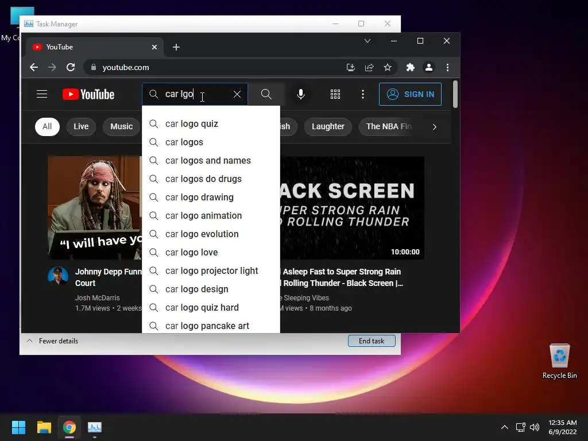The width and height of the screenshot is (588, 441).
Task: Open the YouTube apps grid
Action: click(335, 94)
